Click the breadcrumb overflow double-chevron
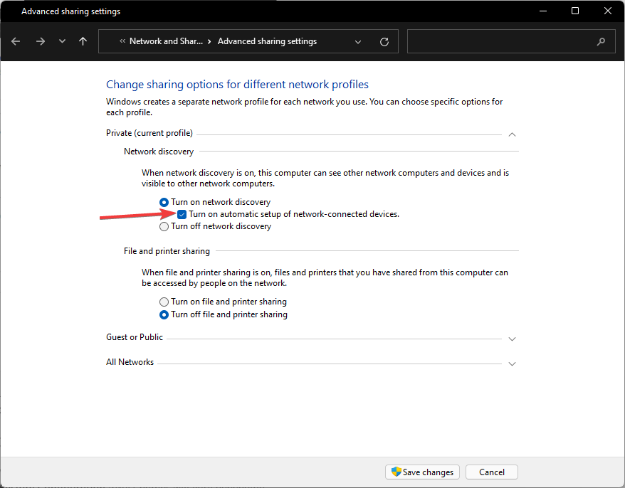 [x=123, y=41]
